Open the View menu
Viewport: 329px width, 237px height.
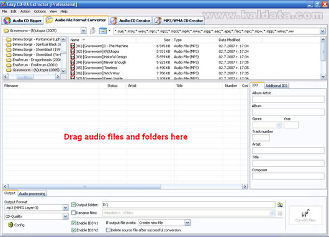(x=53, y=11)
